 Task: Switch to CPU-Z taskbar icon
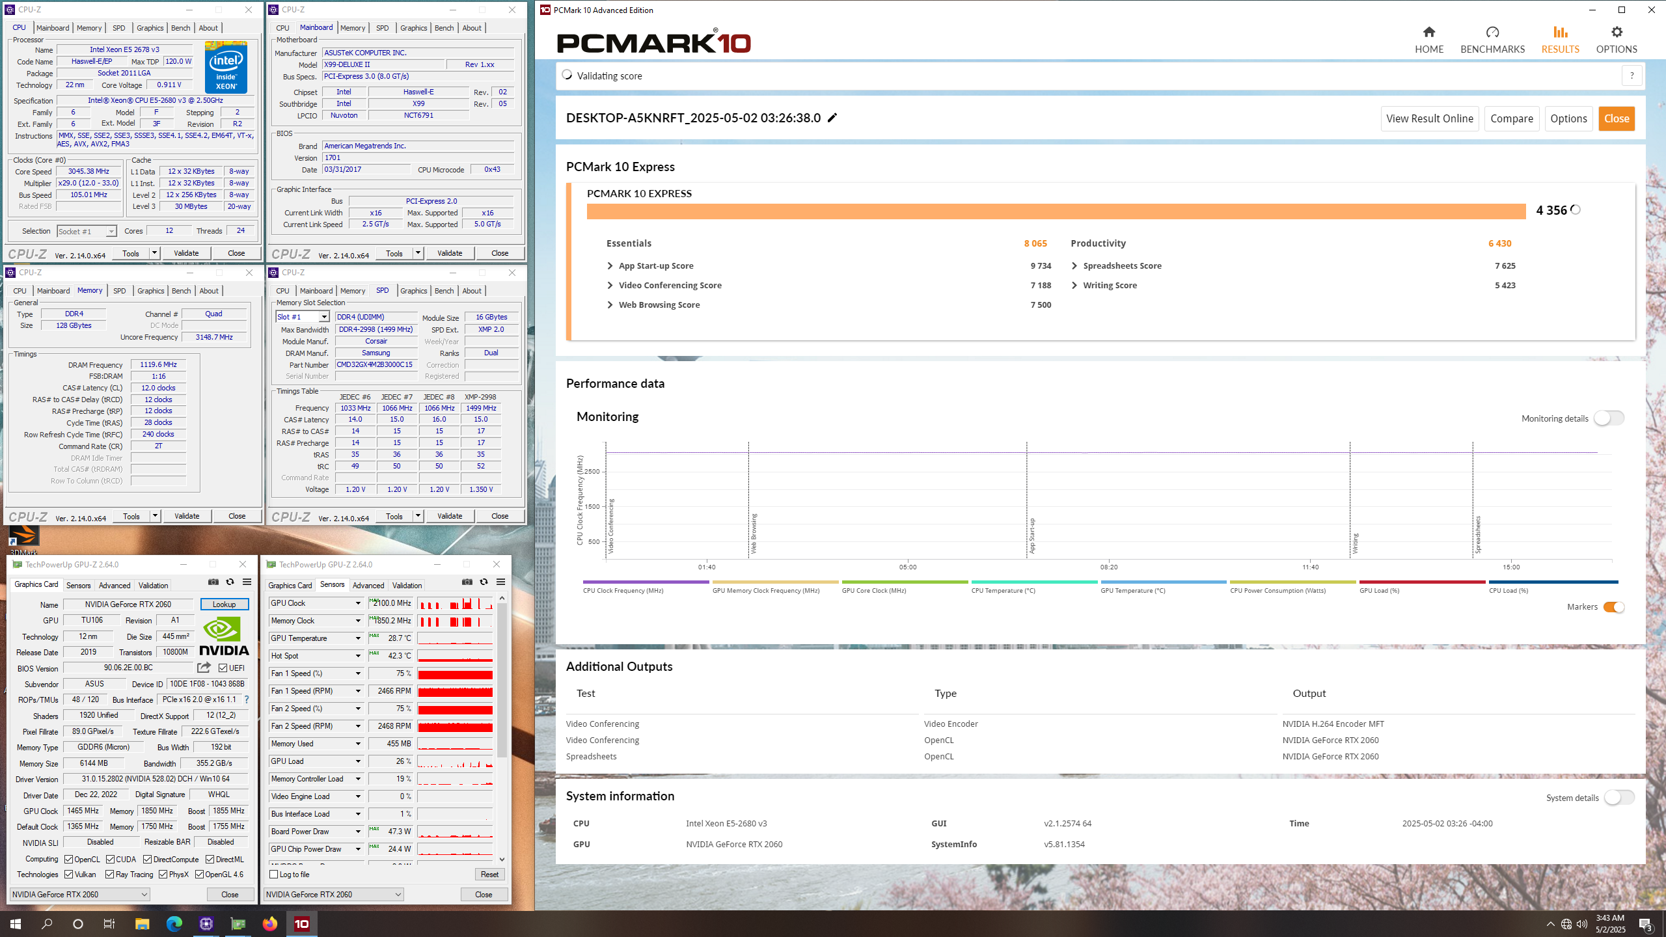[206, 923]
